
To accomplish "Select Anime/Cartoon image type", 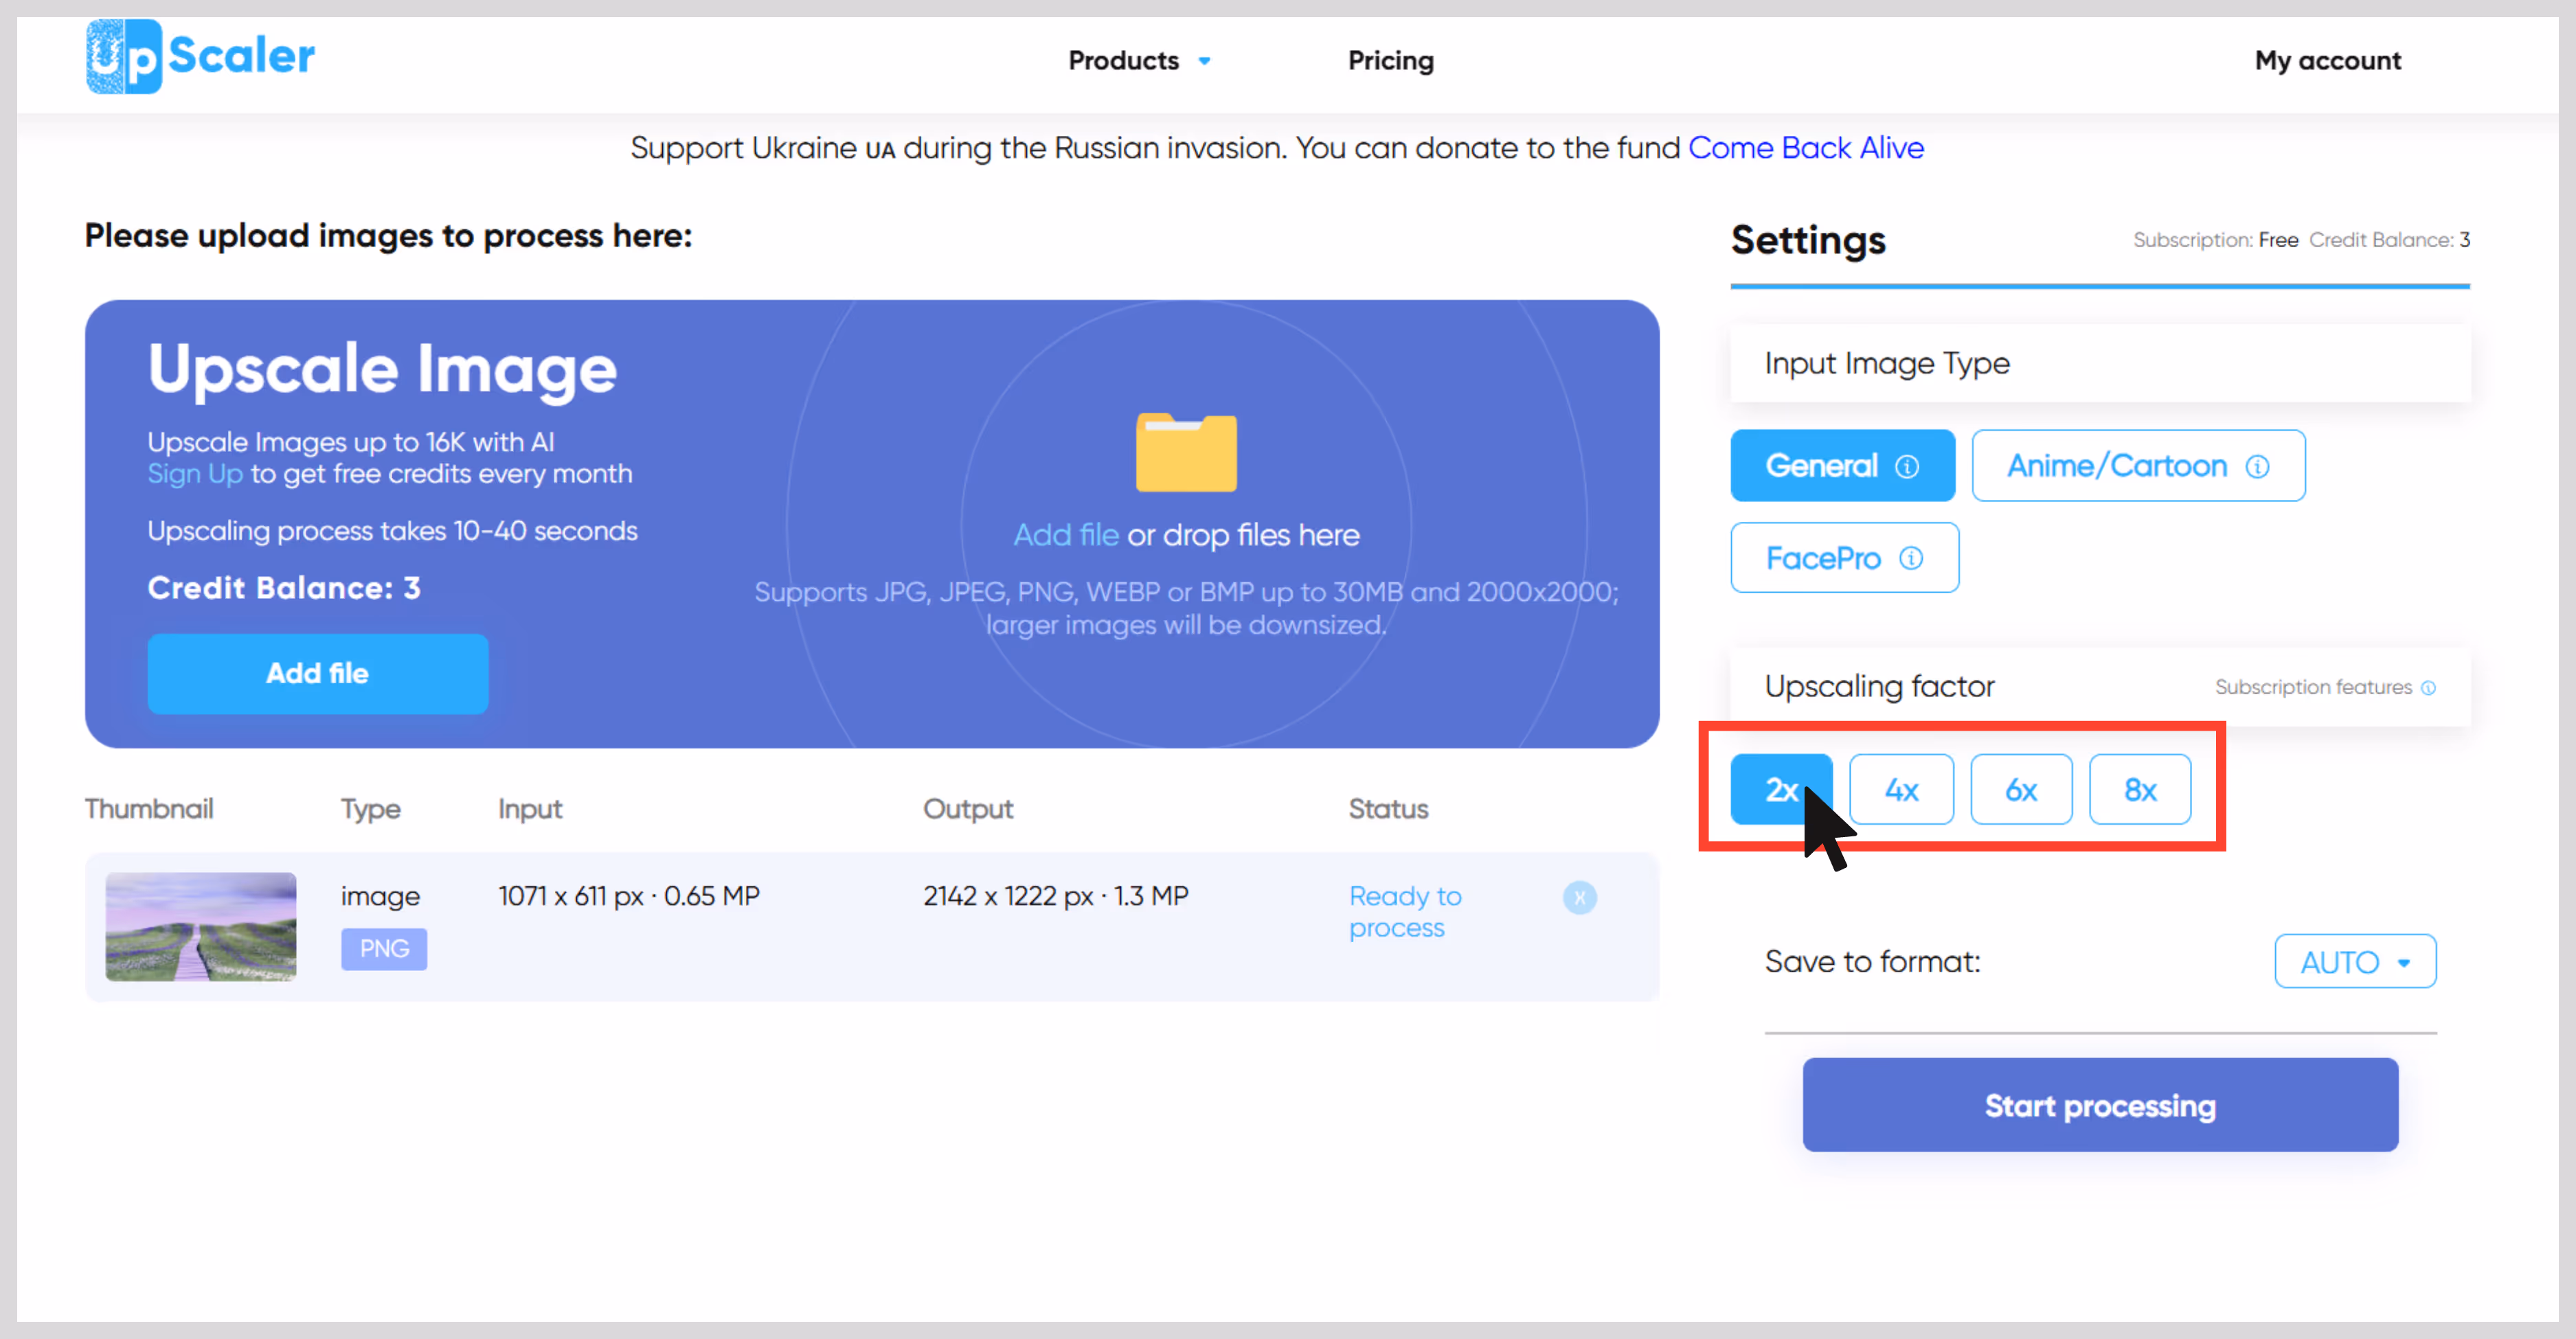I will tap(2138, 466).
